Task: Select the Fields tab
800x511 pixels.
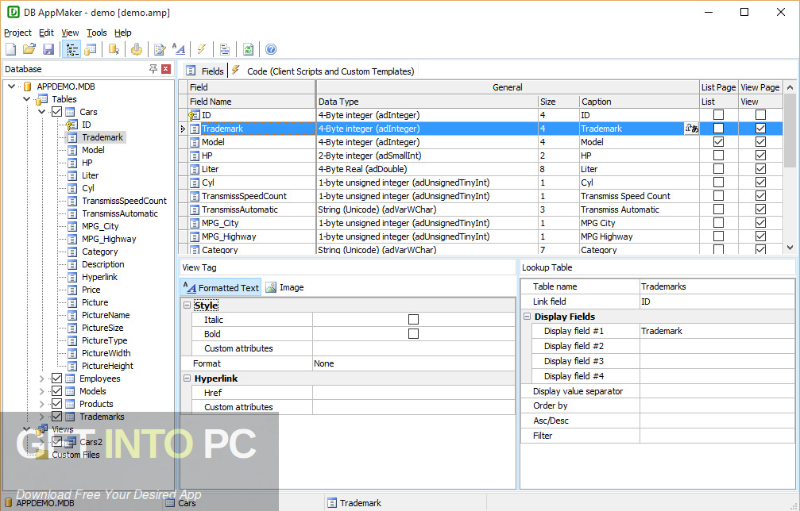Action: (x=205, y=71)
